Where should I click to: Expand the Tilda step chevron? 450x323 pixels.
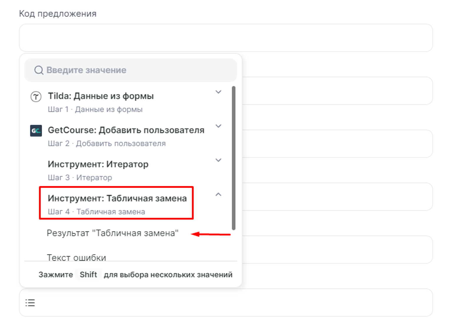click(x=218, y=92)
